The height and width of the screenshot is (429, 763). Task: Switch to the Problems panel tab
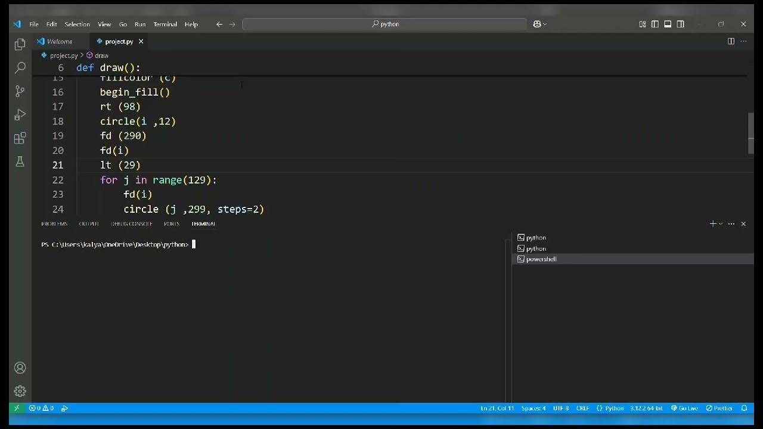pyautogui.click(x=54, y=224)
